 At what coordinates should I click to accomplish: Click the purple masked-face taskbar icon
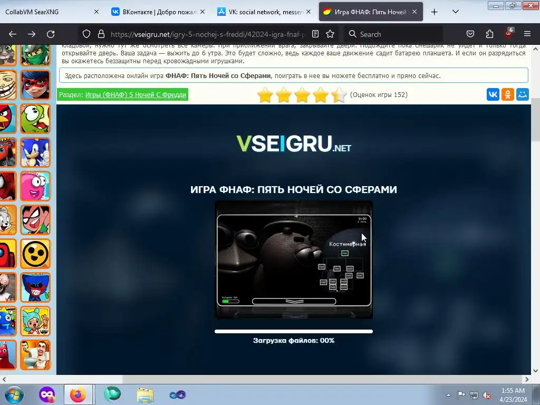point(47,394)
